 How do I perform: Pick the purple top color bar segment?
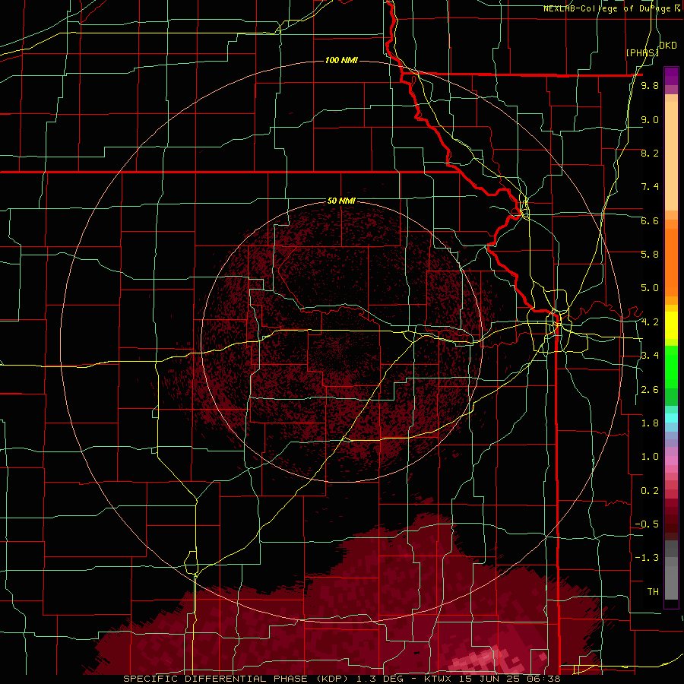click(671, 76)
